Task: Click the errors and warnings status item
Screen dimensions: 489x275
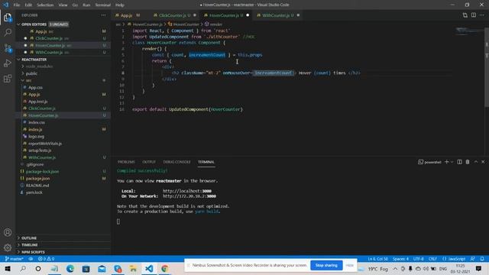Action: 46,259
